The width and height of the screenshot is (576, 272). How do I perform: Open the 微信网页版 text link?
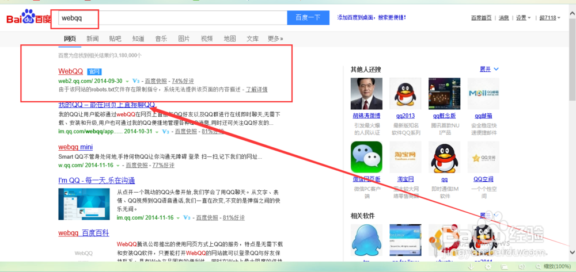coord(366,179)
